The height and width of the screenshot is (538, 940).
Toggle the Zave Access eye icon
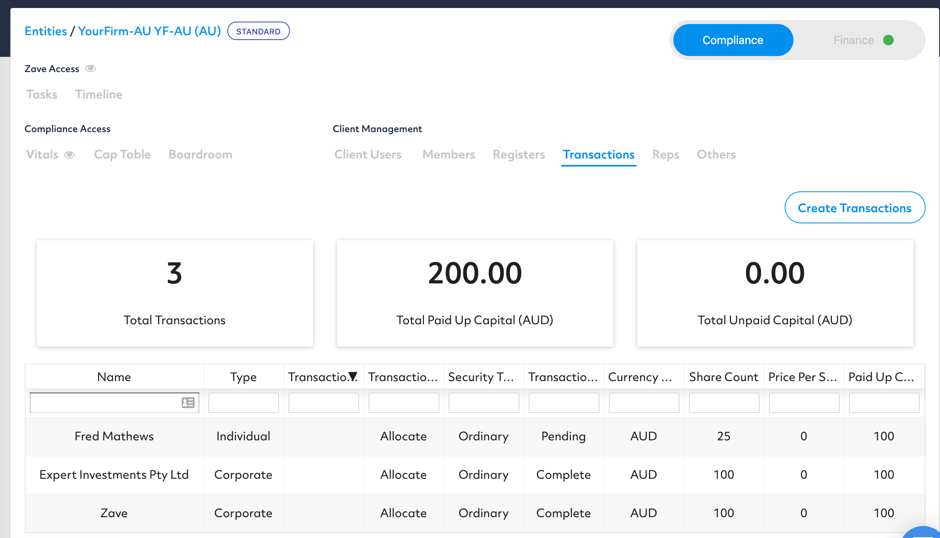[91, 68]
